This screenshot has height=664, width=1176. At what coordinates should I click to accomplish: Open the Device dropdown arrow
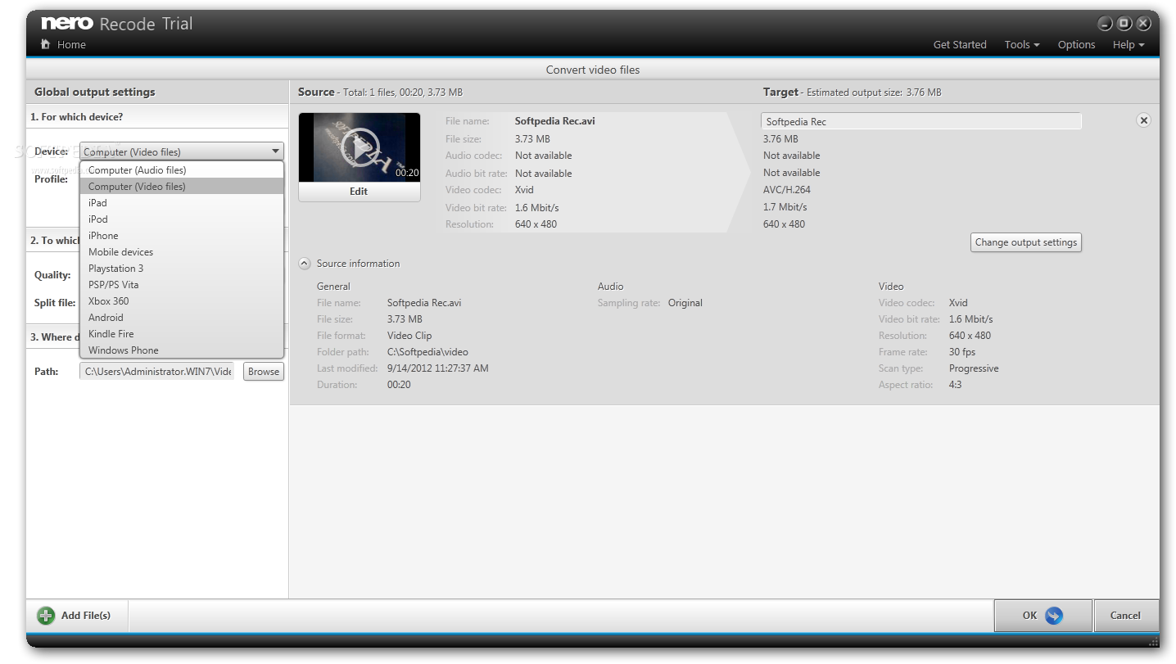274,151
